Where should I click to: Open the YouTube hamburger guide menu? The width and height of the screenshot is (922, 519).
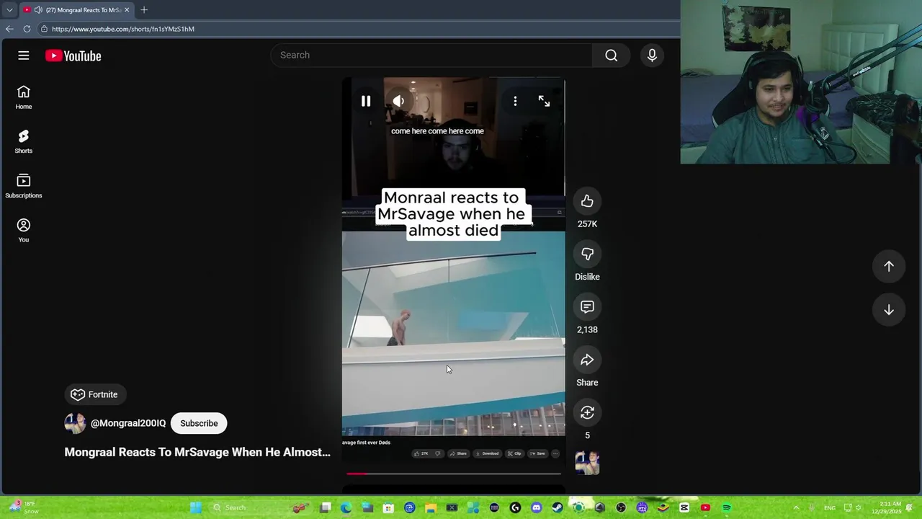coord(24,56)
